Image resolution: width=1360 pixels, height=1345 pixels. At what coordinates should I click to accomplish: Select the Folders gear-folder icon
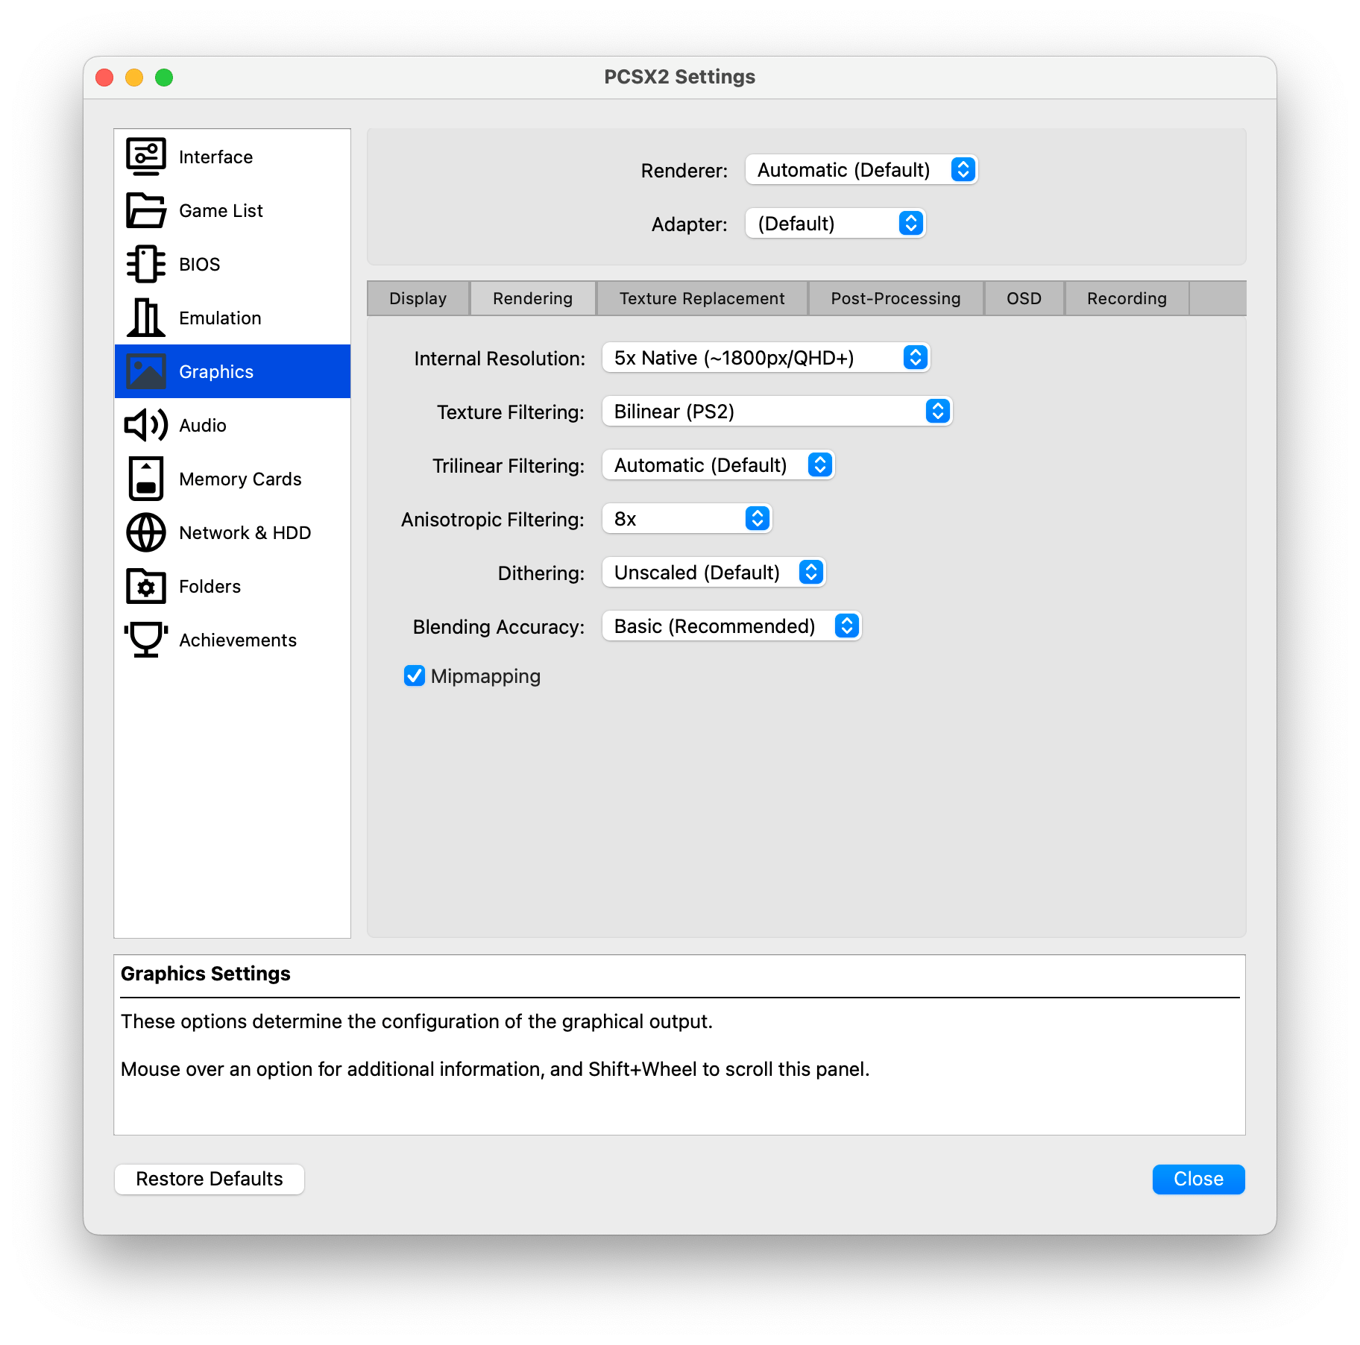[146, 586]
